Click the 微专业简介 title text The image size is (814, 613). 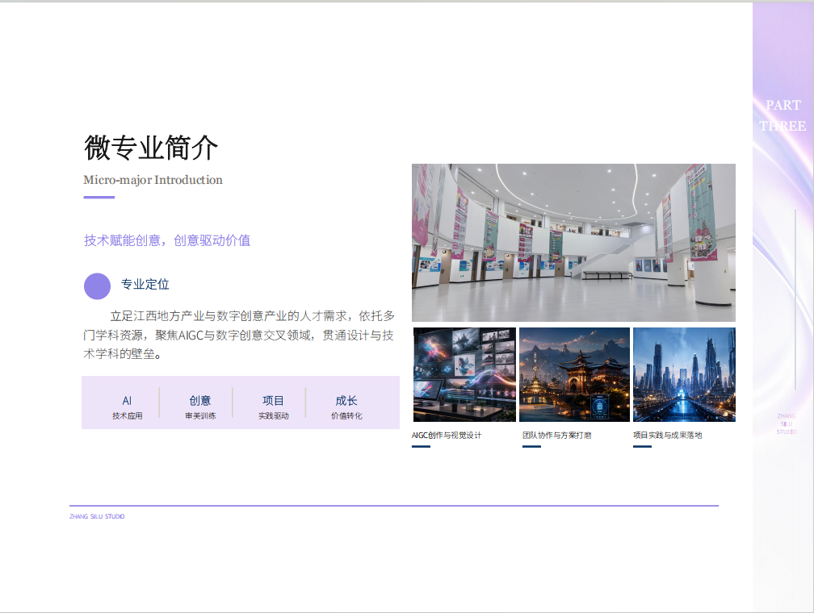point(151,148)
